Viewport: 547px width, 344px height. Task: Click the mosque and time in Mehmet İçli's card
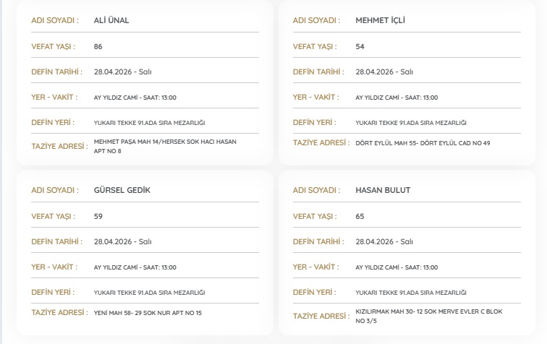pyautogui.click(x=397, y=98)
